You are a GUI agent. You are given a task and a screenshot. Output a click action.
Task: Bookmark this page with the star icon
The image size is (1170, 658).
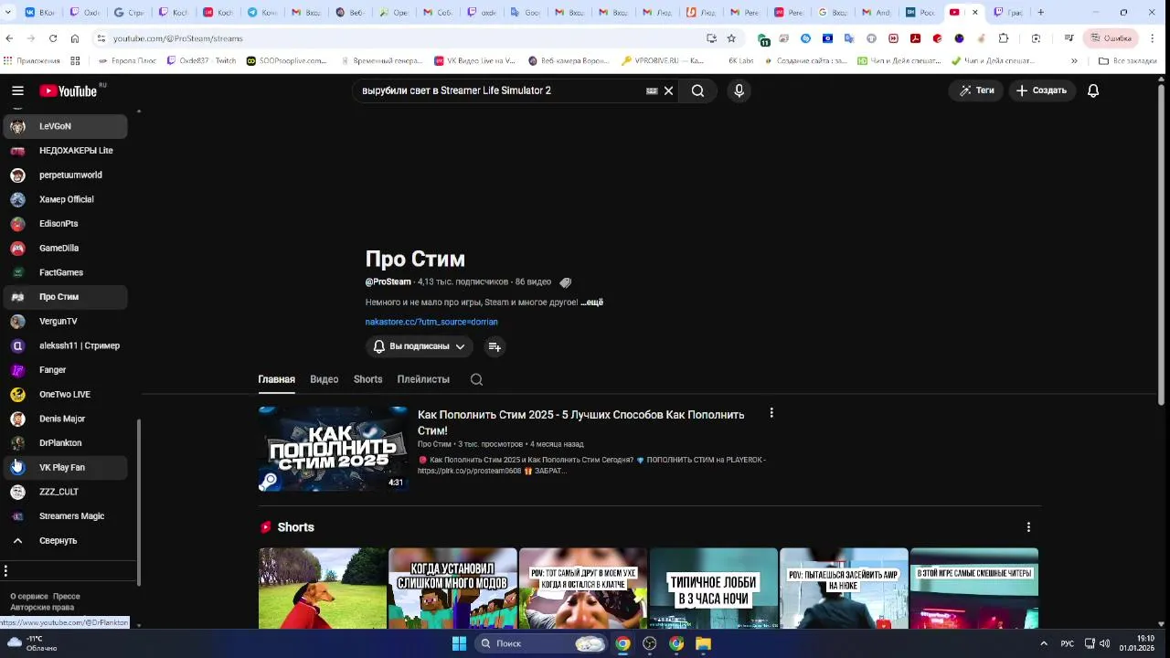[x=731, y=38]
